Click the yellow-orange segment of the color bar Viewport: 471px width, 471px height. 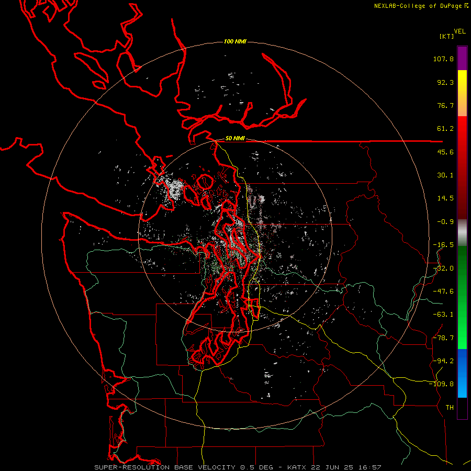pos(462,93)
